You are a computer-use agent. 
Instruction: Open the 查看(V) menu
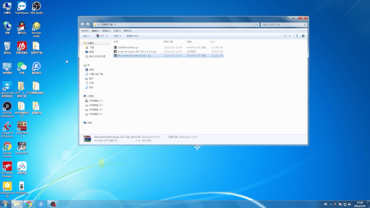106,31
